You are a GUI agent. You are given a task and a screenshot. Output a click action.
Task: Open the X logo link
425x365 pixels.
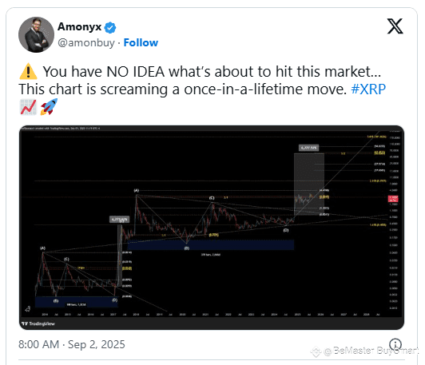point(395,26)
